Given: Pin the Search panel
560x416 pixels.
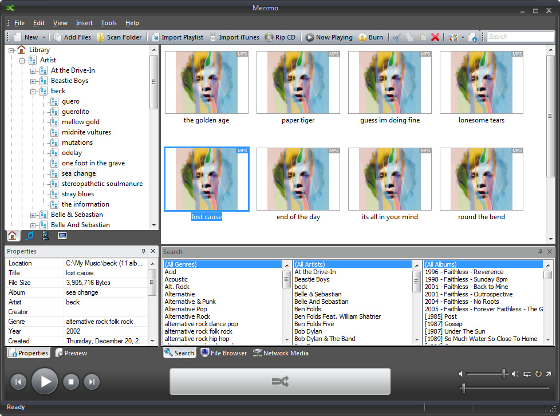Looking at the screenshot, I should 540,252.
